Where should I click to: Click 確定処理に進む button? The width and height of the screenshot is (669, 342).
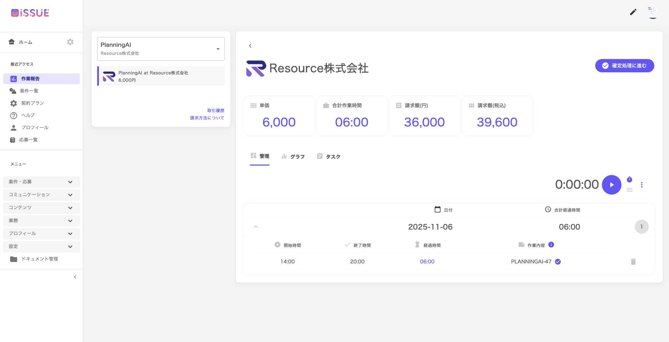(x=624, y=66)
